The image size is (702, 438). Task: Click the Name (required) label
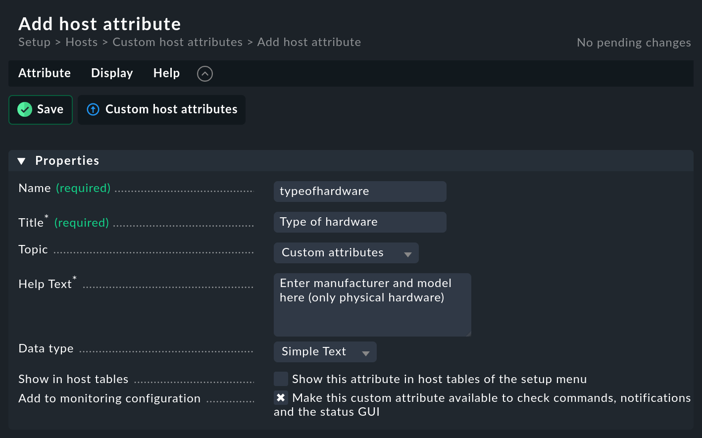(64, 189)
